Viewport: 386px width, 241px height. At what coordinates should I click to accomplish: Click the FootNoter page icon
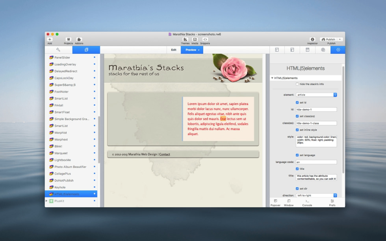[51, 92]
